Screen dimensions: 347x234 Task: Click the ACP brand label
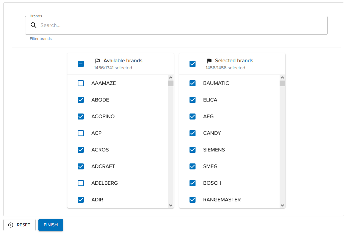pos(96,133)
